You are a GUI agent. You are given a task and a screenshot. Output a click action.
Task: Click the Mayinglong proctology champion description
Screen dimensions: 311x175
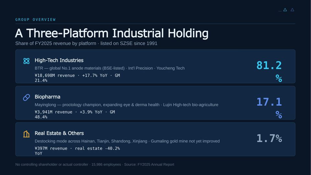[x=127, y=105]
